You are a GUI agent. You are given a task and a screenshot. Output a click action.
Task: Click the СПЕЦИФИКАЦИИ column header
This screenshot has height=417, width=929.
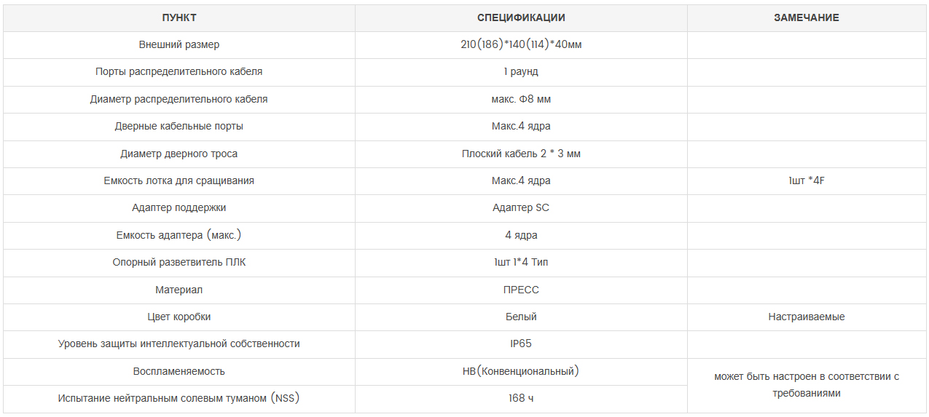(521, 17)
